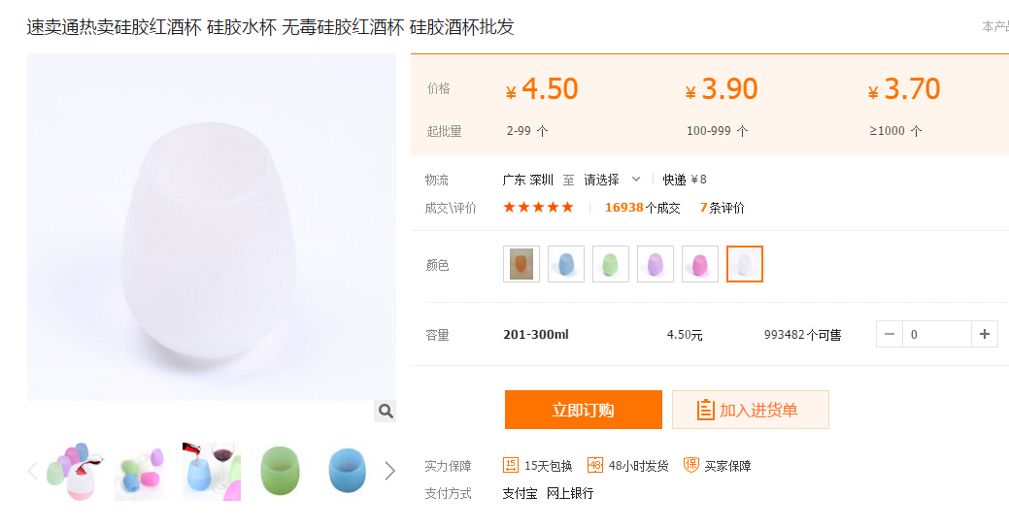Choose the green cup color swatch
Screen dimensions: 1009x529
point(611,264)
